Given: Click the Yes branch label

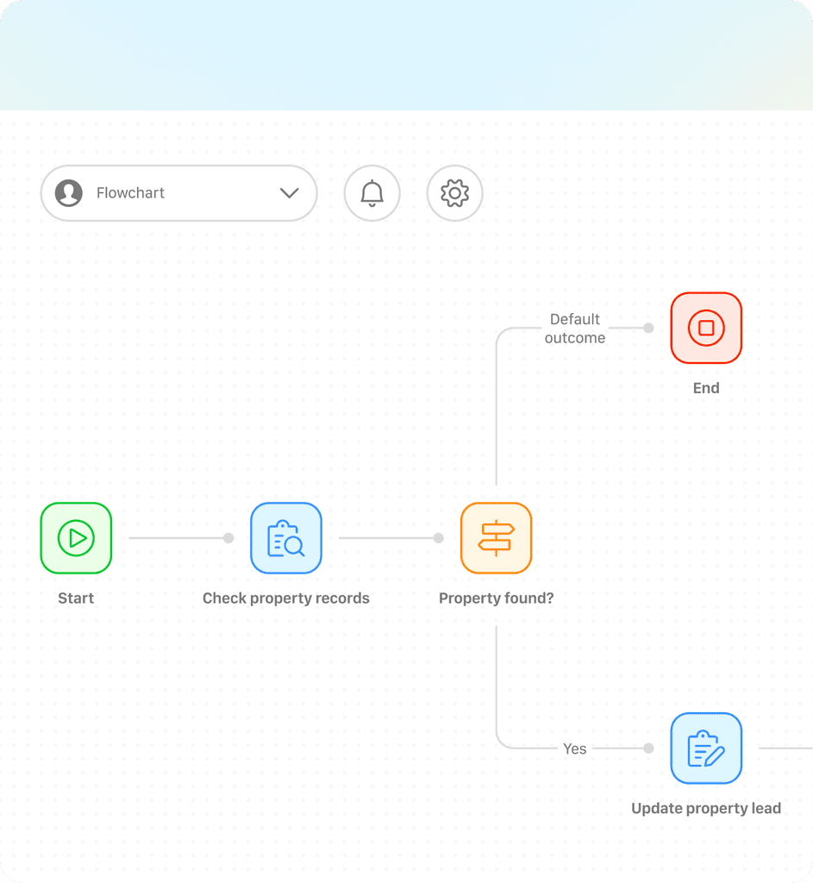Looking at the screenshot, I should (574, 748).
